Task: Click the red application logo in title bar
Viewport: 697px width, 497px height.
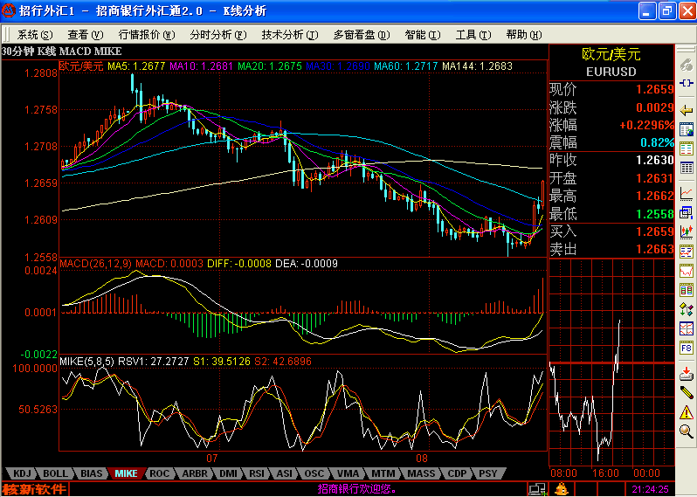Action: pos(9,10)
